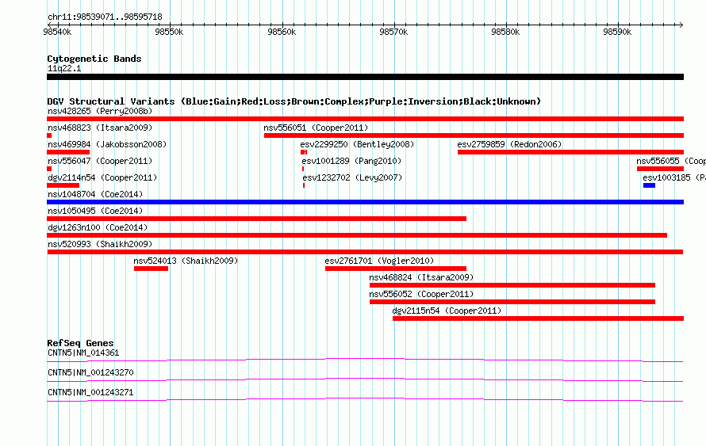Screen dimensions: 706x446
Task: Select variant nsv524013 (Shaikh2009) label
Action: pos(186,261)
